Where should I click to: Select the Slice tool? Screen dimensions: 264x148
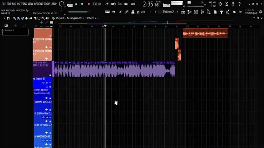[x=35, y=18]
